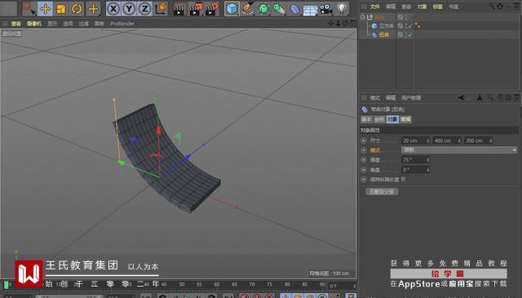Toggle the viewport maximize layout icon

353,24
